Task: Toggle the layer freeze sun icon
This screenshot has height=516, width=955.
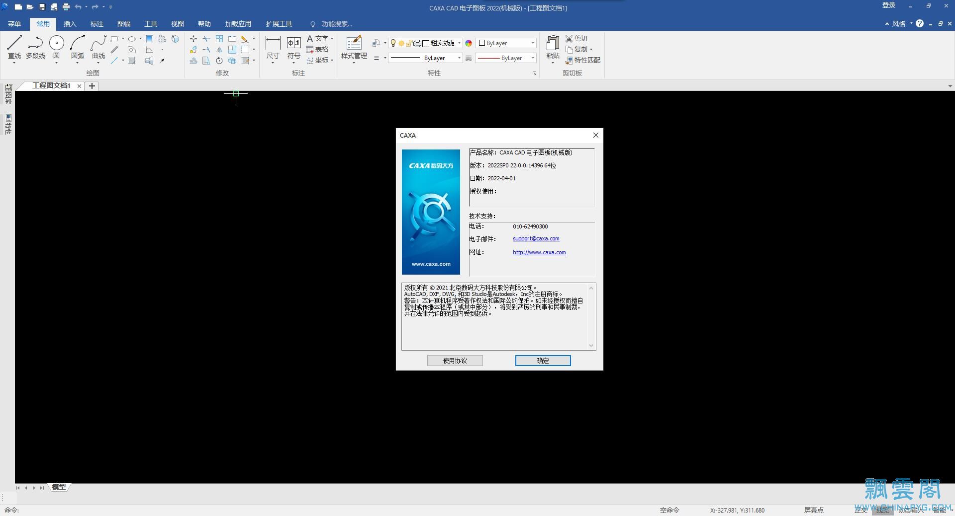Action: tap(401, 43)
